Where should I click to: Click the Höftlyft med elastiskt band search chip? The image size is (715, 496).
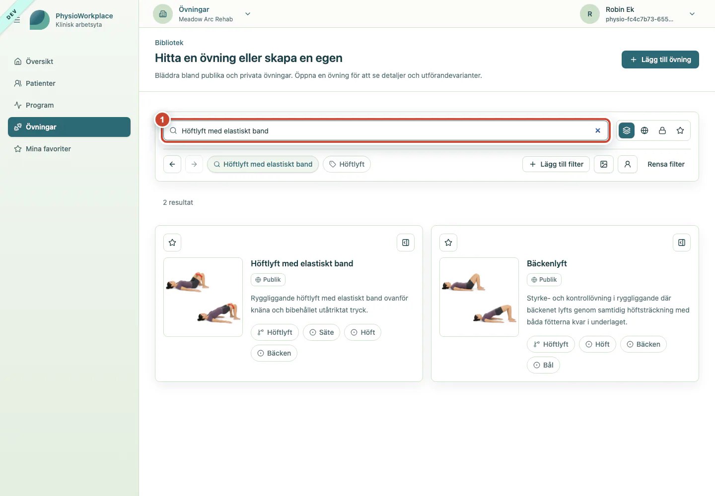click(263, 164)
